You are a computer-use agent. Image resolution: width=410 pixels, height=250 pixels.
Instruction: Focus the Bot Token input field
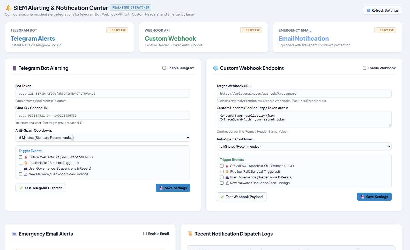pos(103,94)
